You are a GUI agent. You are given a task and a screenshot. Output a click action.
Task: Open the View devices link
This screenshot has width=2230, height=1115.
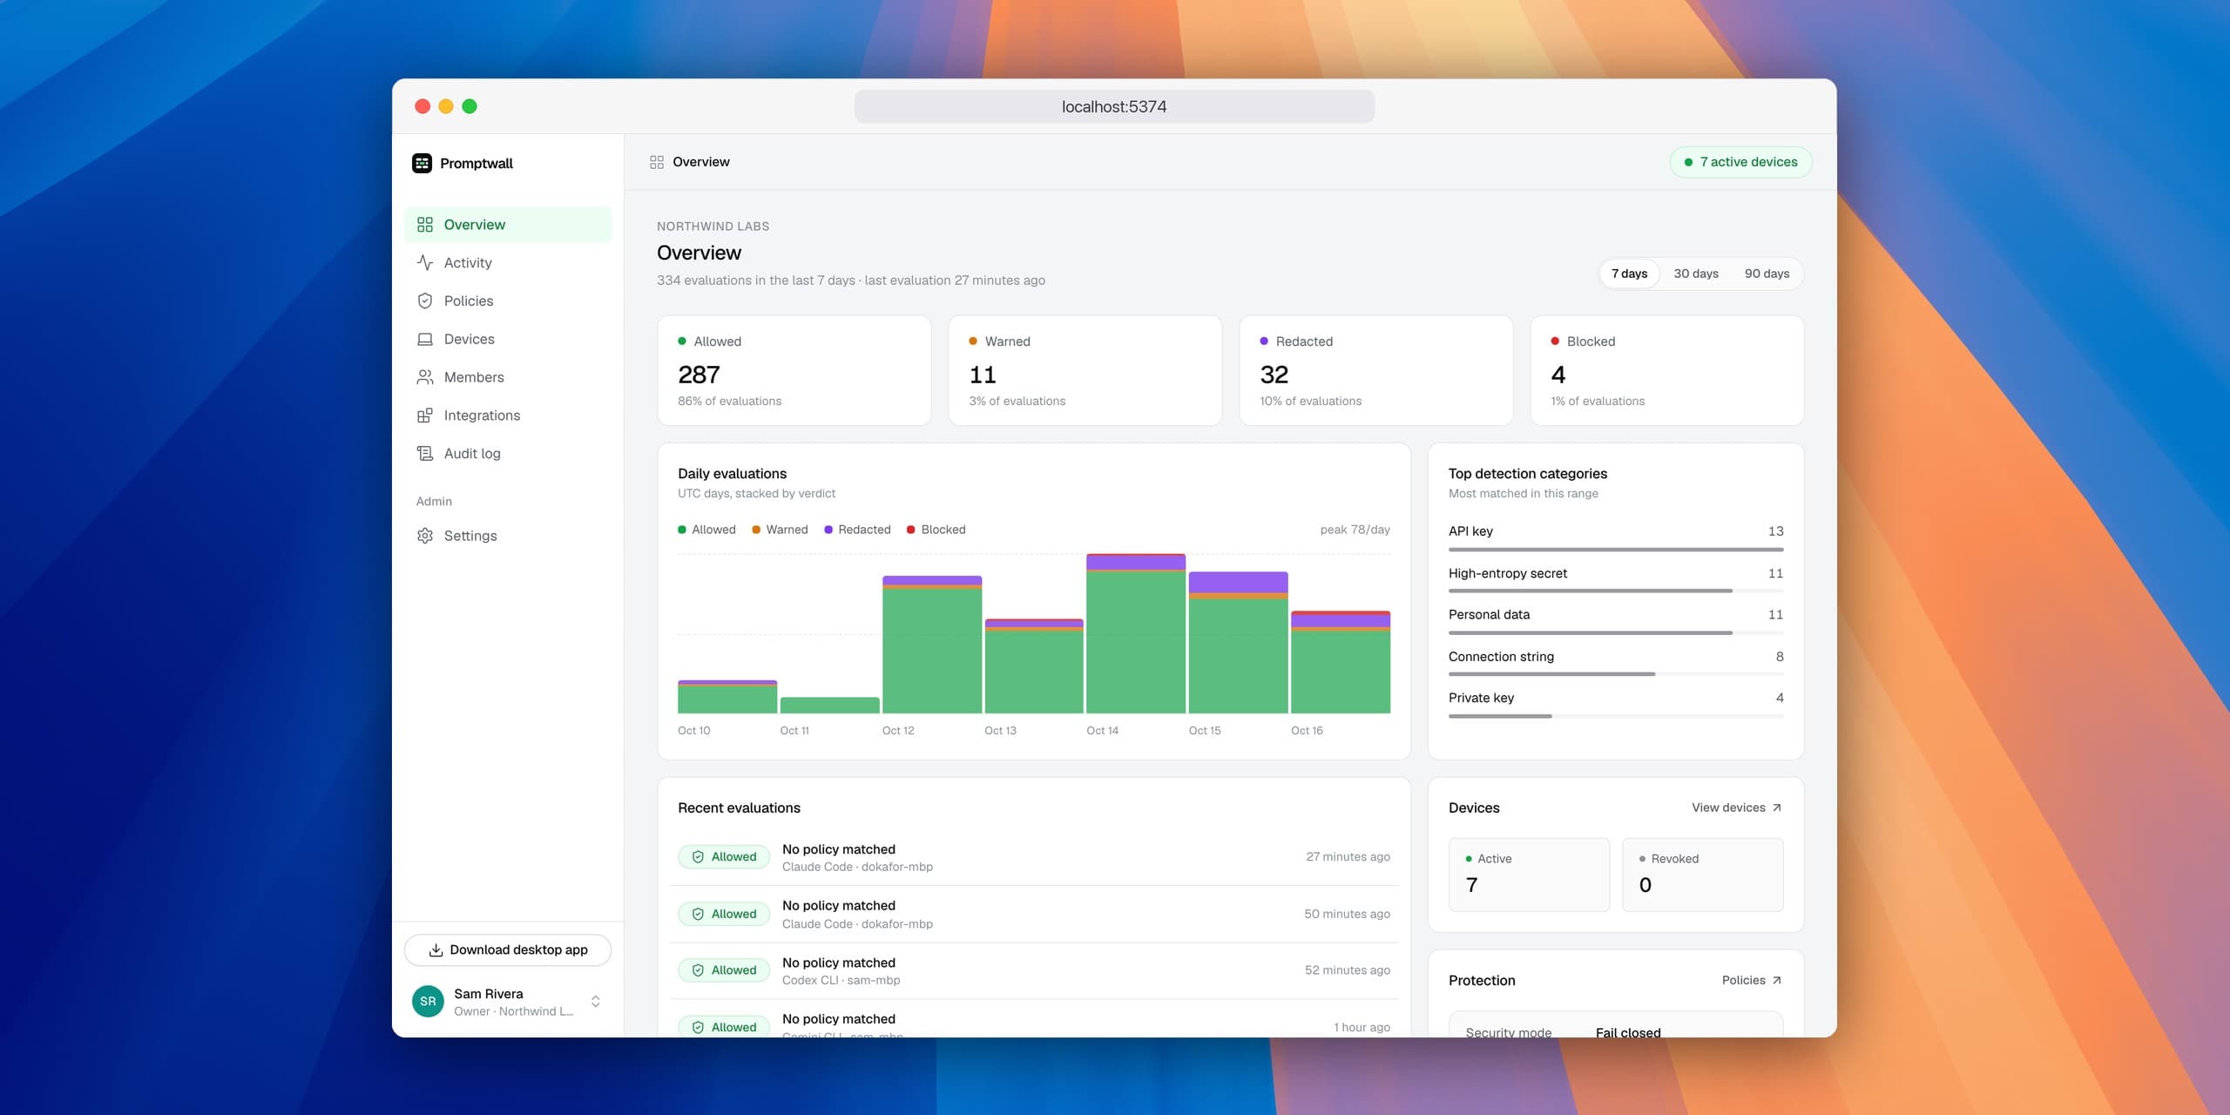click(x=1736, y=808)
